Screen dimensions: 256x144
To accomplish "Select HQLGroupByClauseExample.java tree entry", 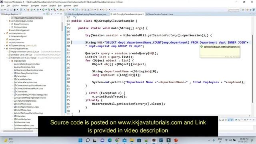I will point(28,18).
